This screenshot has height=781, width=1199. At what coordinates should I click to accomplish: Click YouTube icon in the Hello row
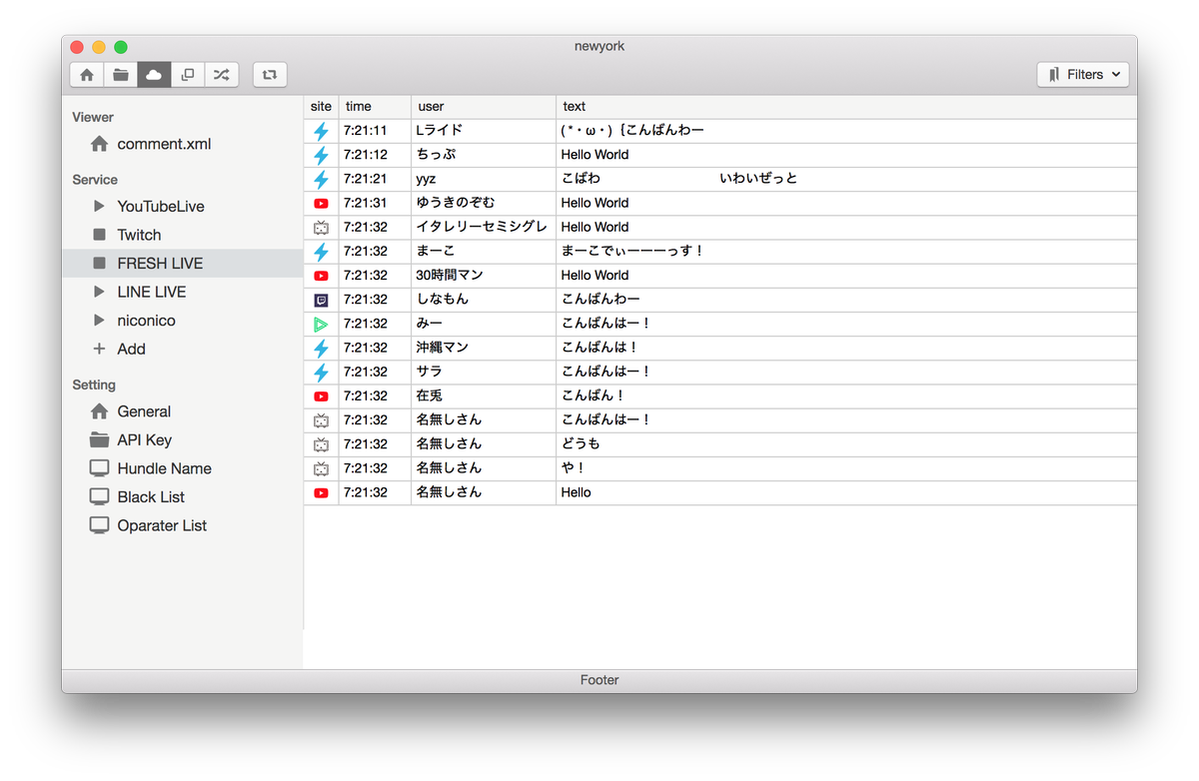click(321, 492)
